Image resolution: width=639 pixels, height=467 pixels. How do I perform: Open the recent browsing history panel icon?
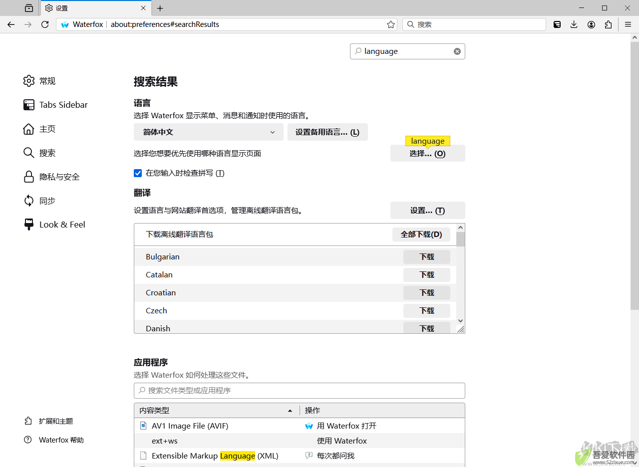(x=29, y=8)
